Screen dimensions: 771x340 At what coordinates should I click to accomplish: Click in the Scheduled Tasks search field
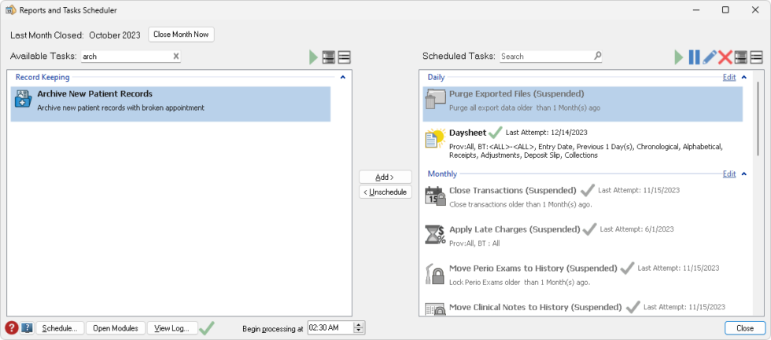pos(545,57)
